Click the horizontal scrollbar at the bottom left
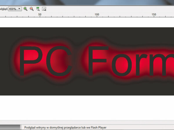Screen dimensions: 174x130 pos(10,127)
